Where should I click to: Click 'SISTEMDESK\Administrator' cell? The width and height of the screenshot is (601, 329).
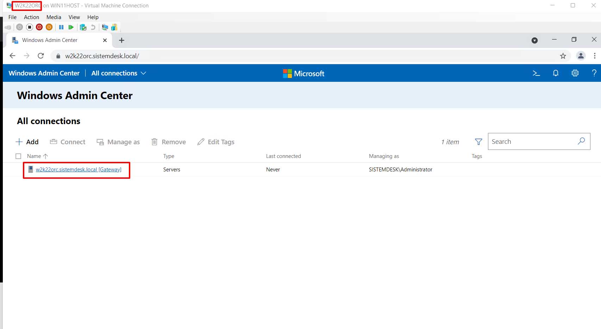401,170
